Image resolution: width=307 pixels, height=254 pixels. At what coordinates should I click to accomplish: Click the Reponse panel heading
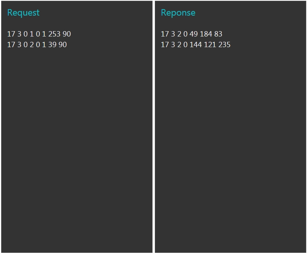point(178,13)
